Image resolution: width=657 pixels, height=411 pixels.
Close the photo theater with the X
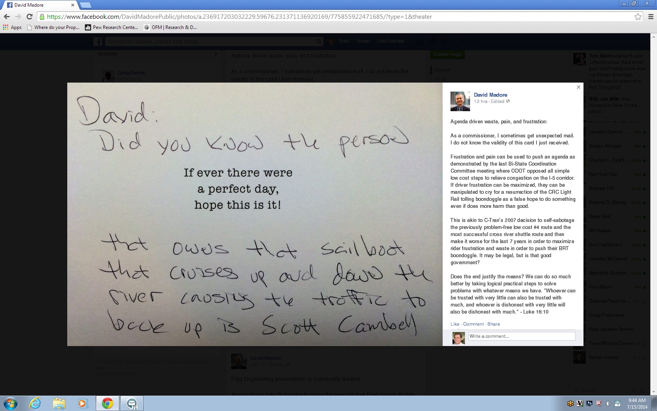coord(578,87)
